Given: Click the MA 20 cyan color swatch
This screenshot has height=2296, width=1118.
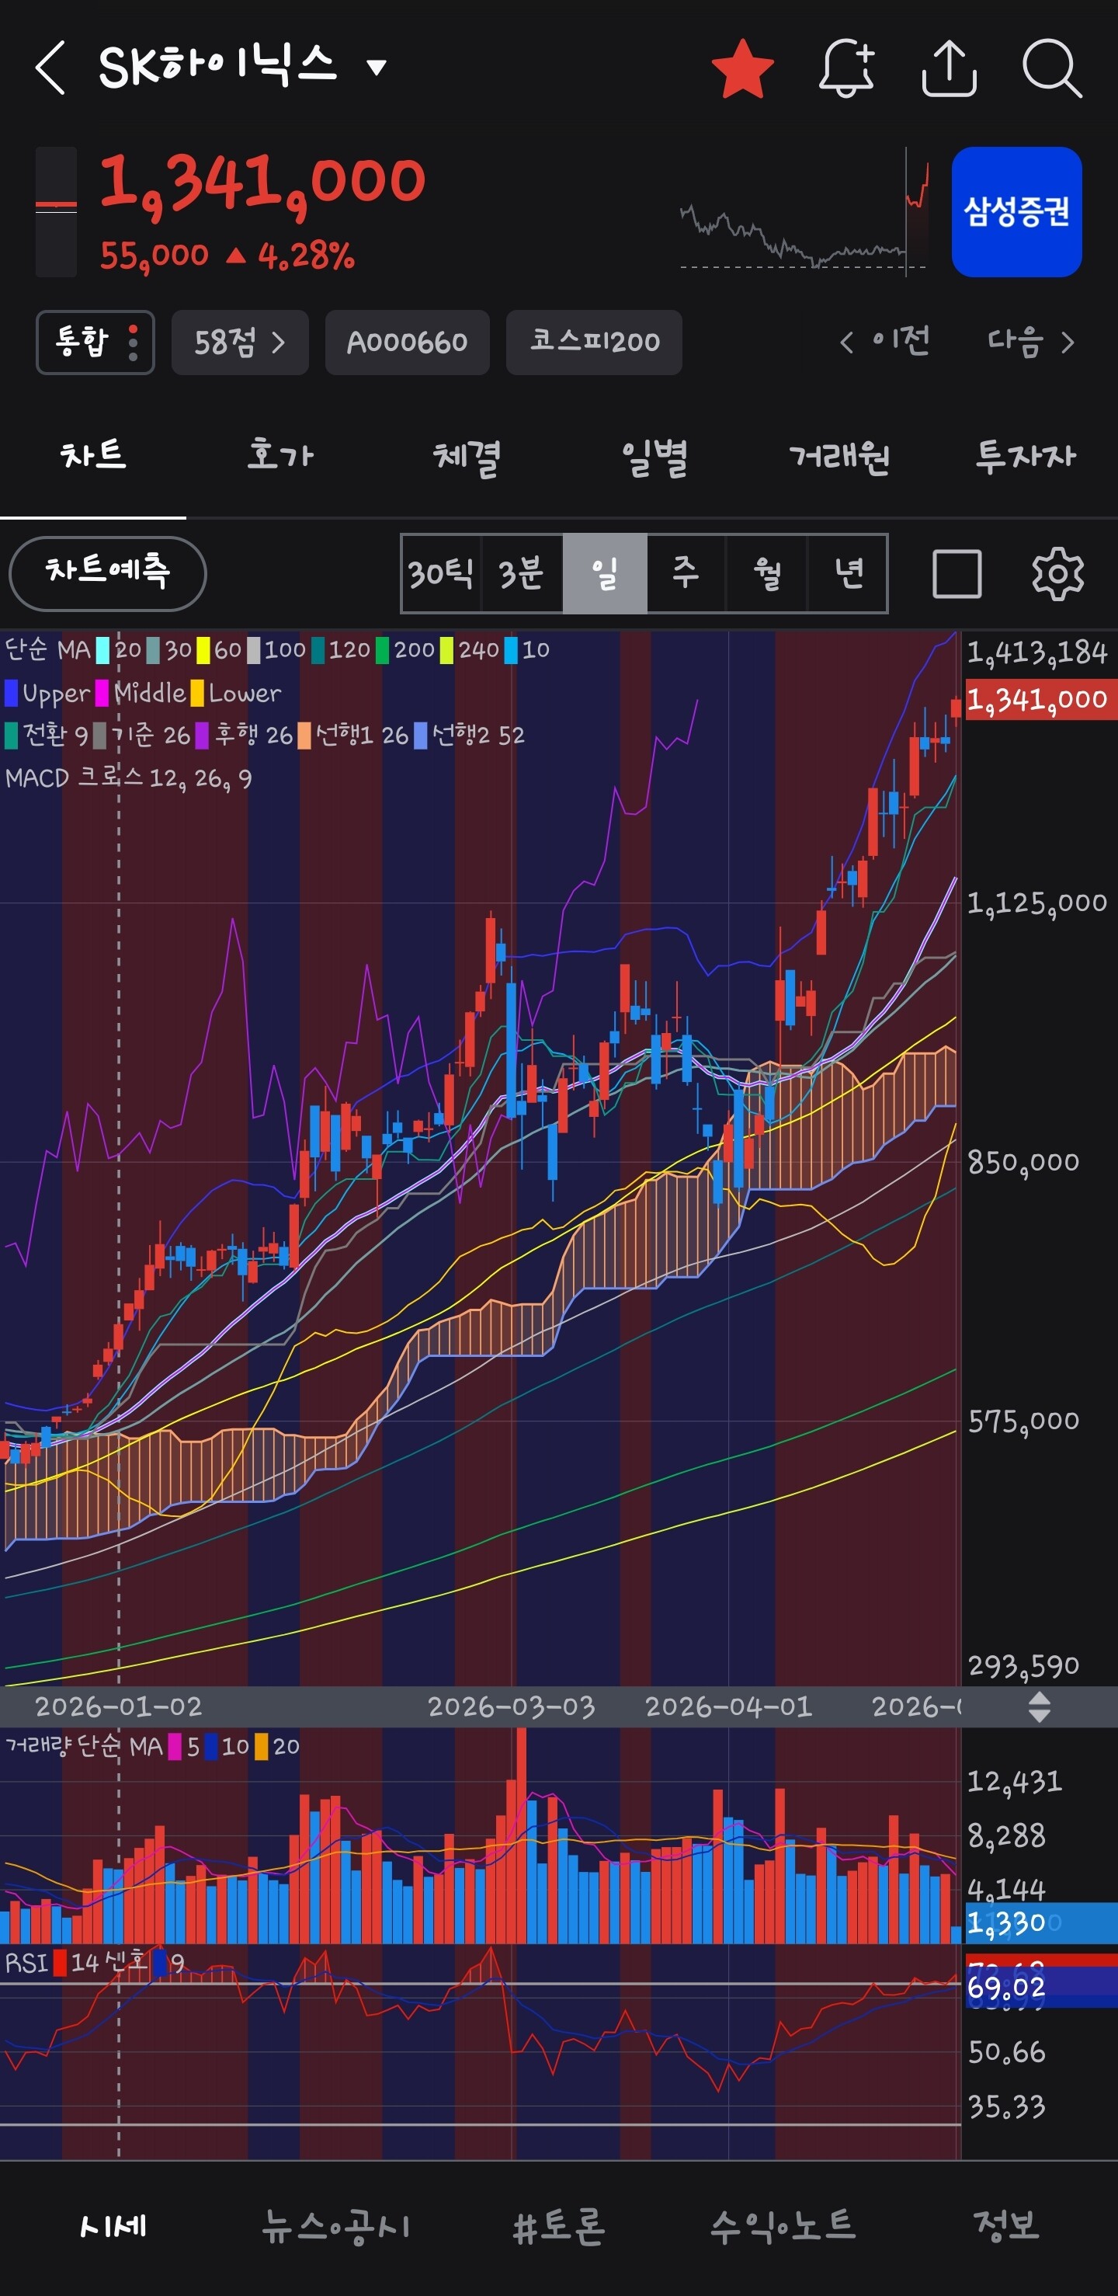Looking at the screenshot, I should point(103,650).
